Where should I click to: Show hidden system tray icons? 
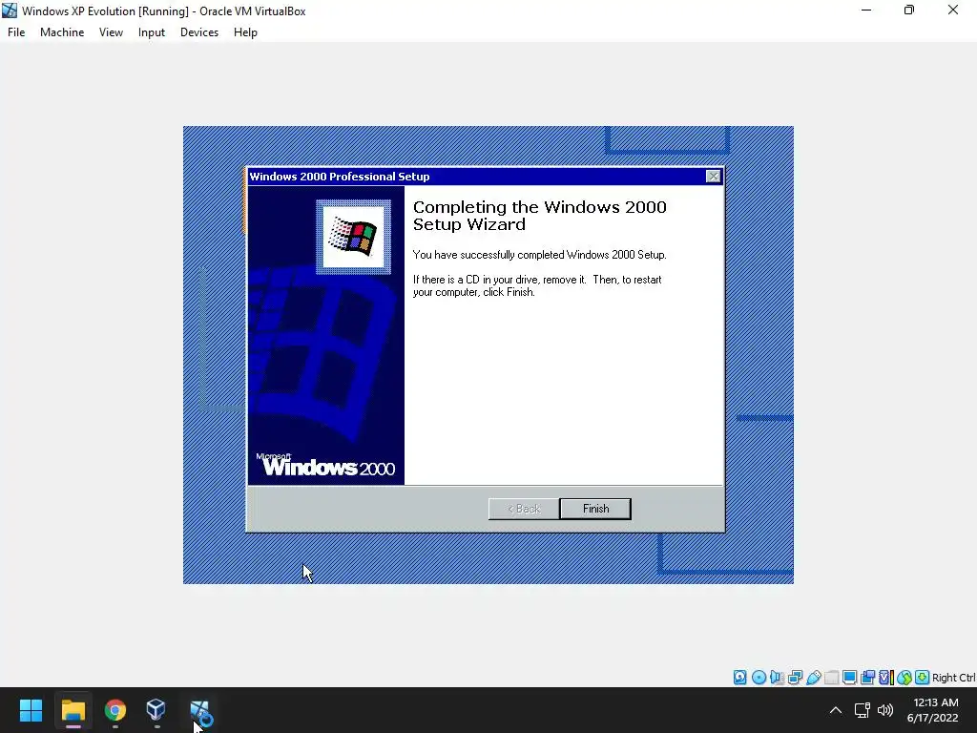tap(836, 710)
